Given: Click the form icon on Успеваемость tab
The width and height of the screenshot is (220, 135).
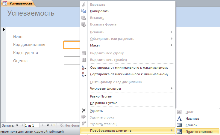Looking at the screenshot, I should [5, 3].
